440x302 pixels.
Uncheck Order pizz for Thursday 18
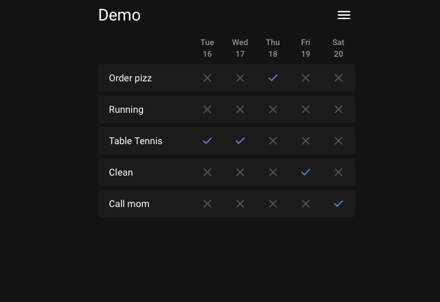point(273,78)
